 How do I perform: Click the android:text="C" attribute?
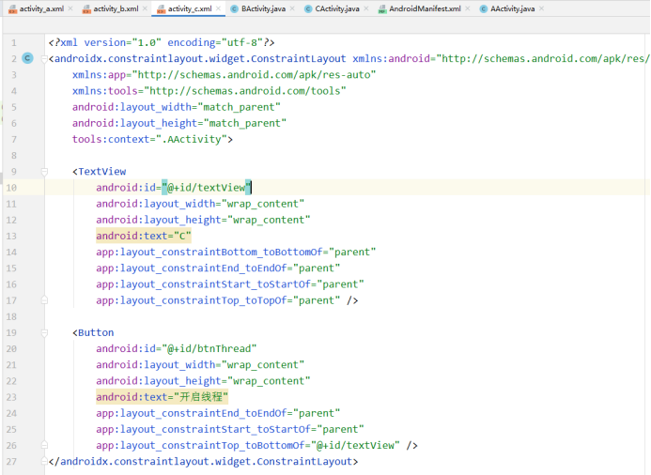point(144,236)
